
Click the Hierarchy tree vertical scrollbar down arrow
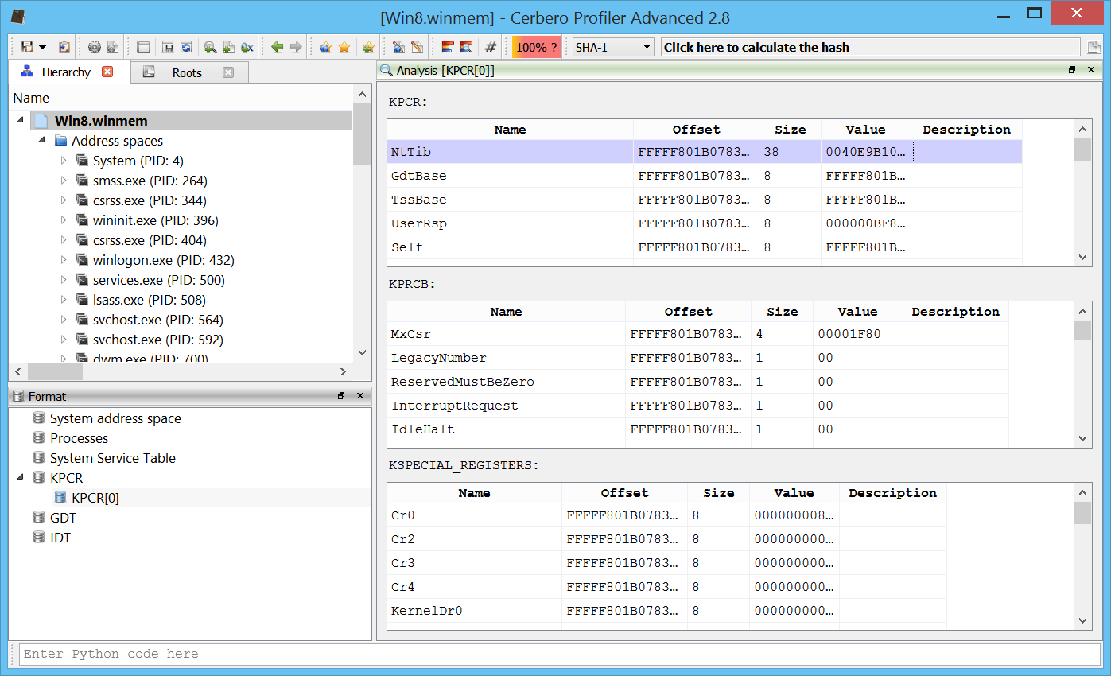363,352
